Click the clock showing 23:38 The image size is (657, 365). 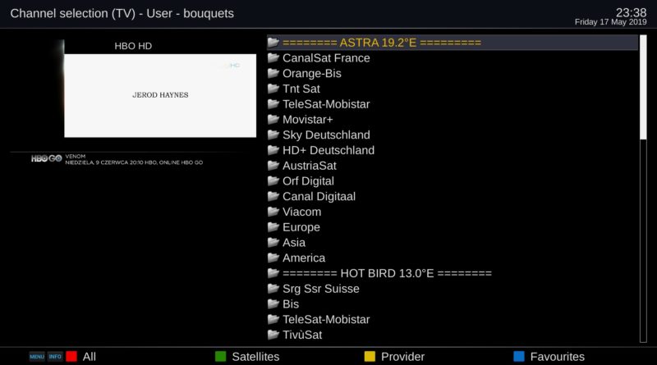[631, 12]
